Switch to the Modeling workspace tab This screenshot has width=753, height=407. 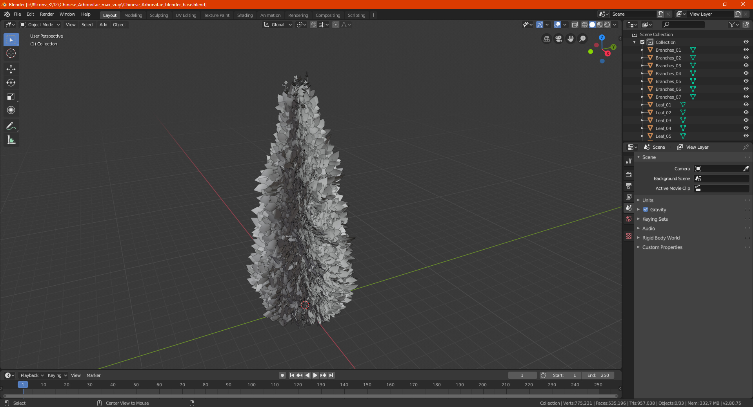(x=133, y=15)
